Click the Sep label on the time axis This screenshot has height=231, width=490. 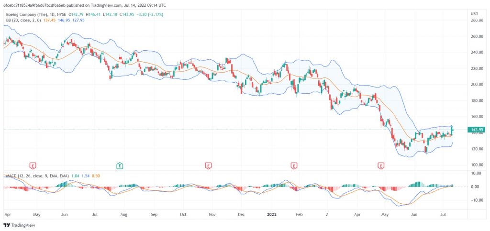(154, 215)
